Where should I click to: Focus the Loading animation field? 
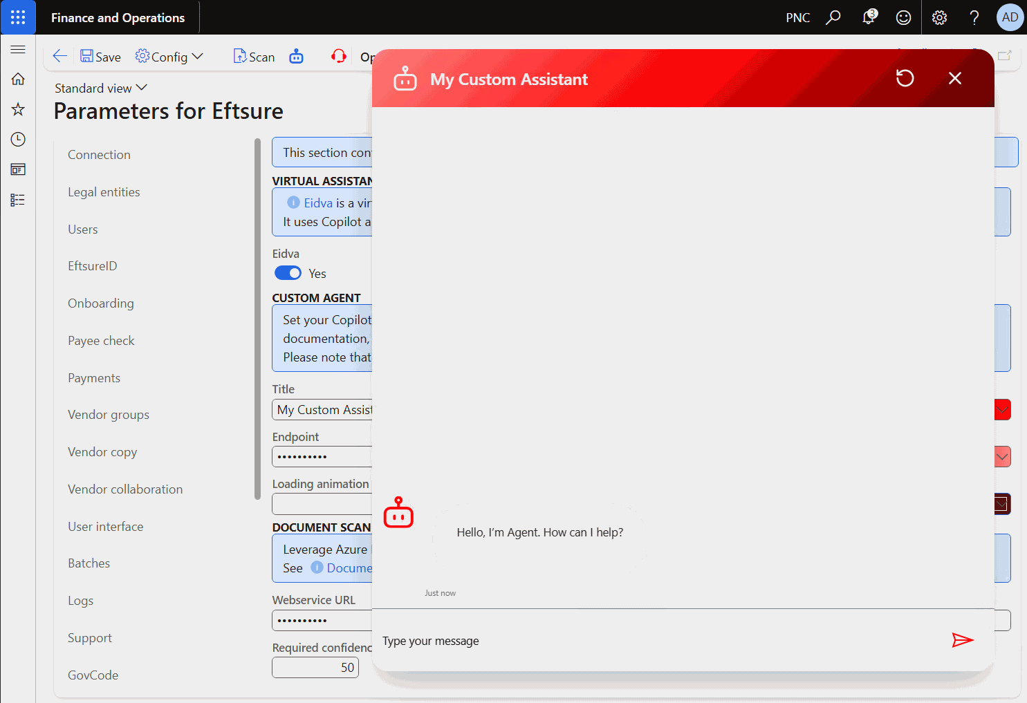coord(322,504)
